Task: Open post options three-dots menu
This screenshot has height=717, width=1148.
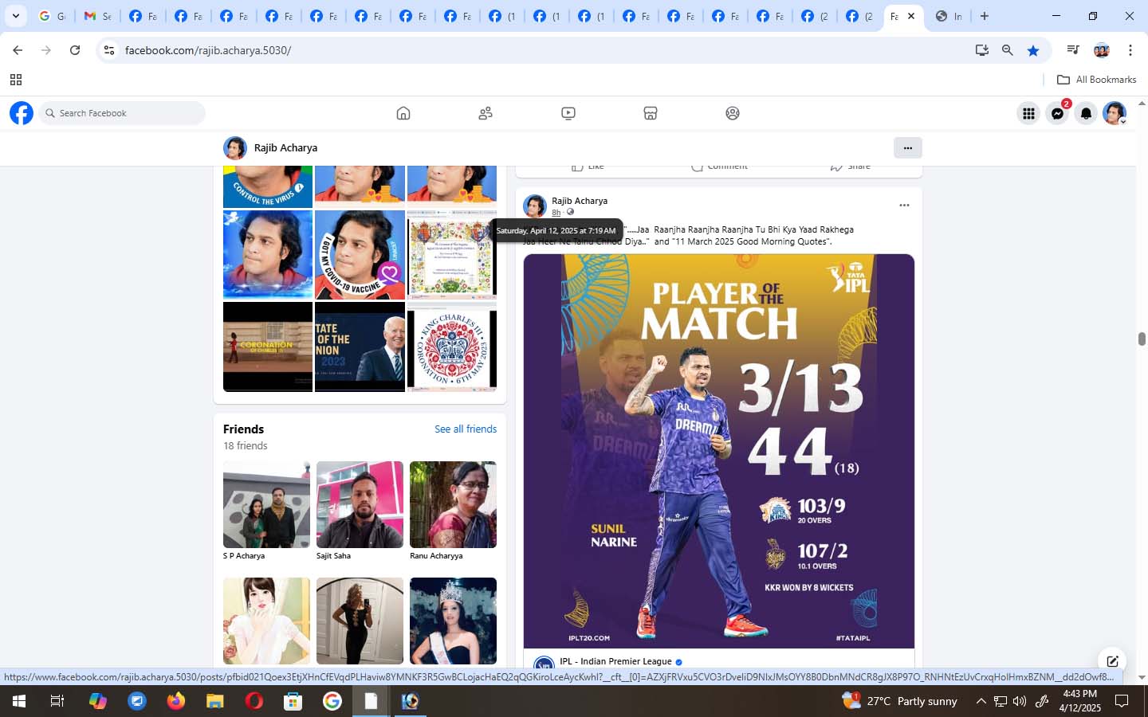Action: tap(904, 206)
